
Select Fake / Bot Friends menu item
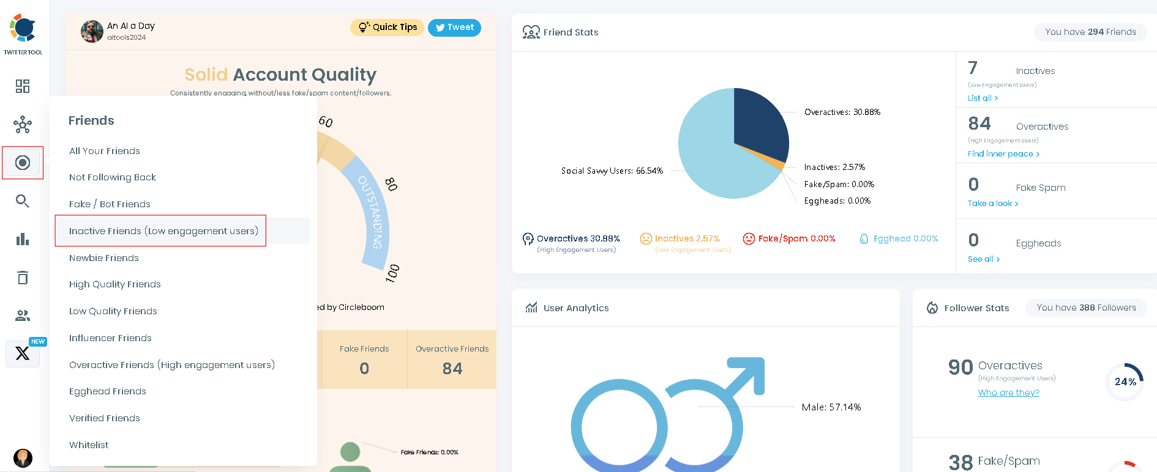[110, 204]
